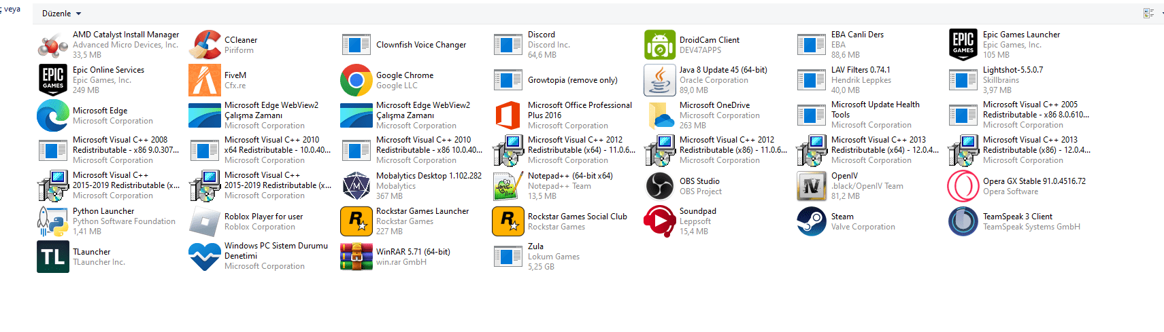Click the EBA Canli Ders entry
Image resolution: width=1164 pixels, height=332 pixels.
point(842,45)
